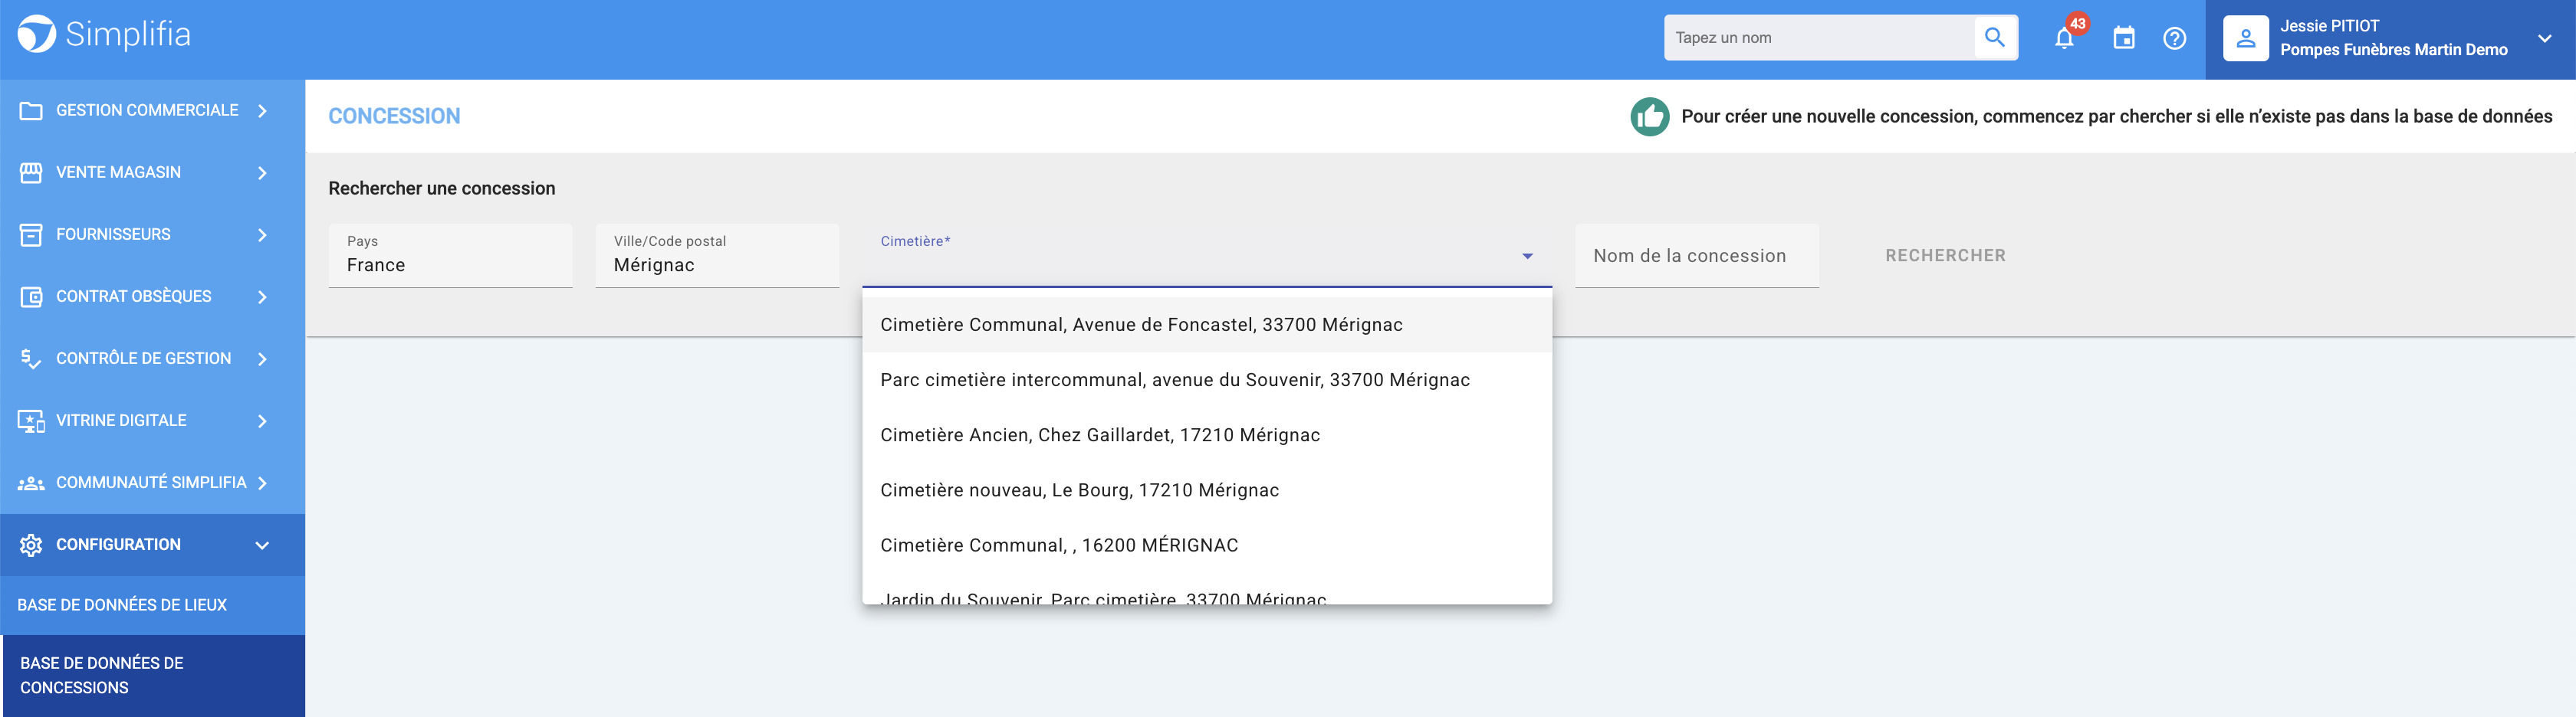Open the calendar icon in header
2576x717 pixels.
click(2124, 38)
